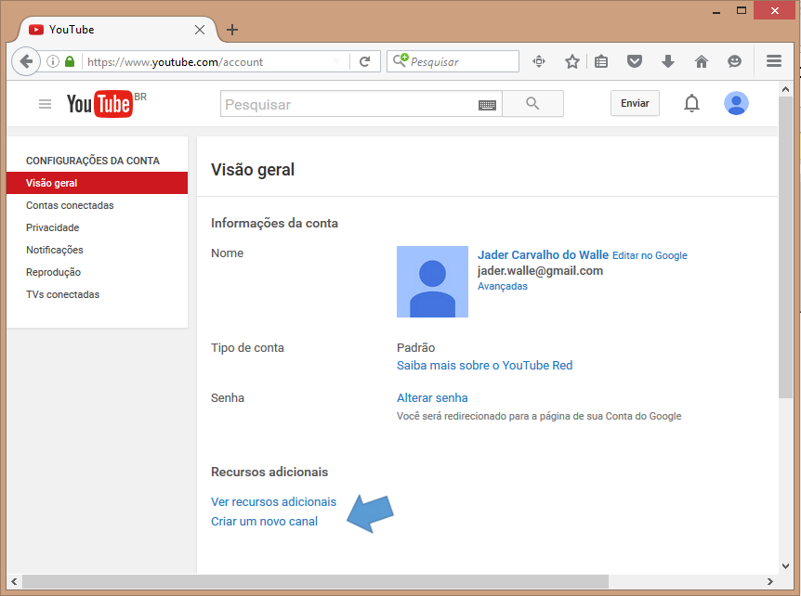Select Visão geral in settings sidebar
Image resolution: width=801 pixels, height=596 pixels.
tap(97, 183)
